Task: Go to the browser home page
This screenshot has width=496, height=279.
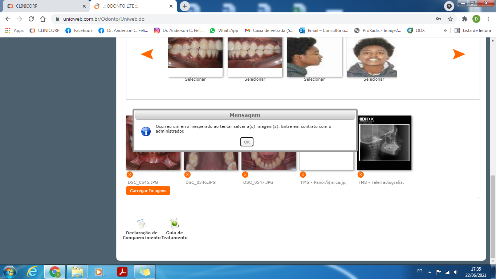Action: (x=43, y=19)
